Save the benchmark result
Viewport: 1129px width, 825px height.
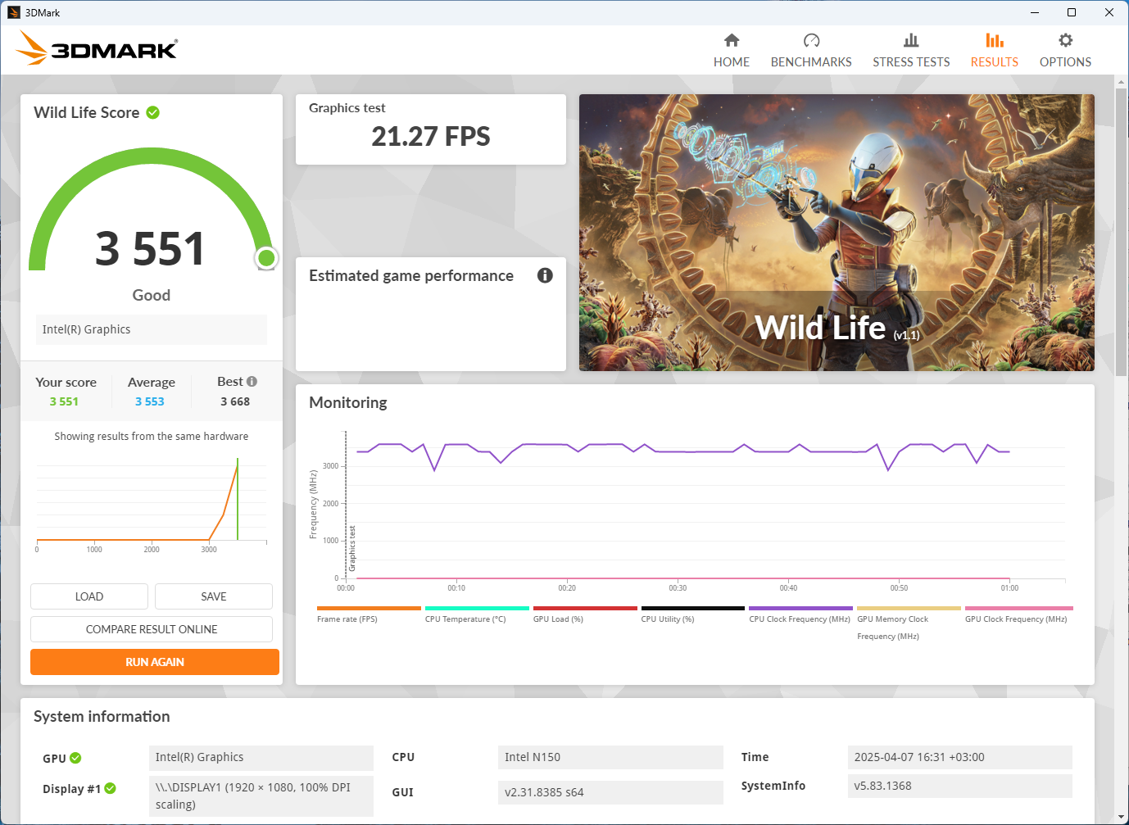pos(213,596)
